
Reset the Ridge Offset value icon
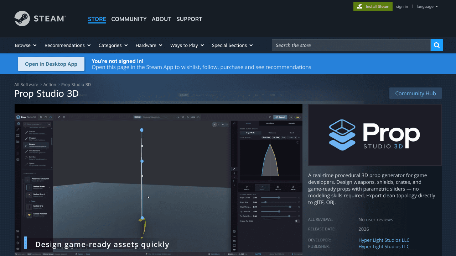[x=299, y=198]
